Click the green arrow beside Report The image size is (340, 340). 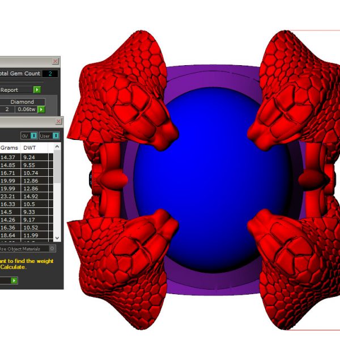(37, 90)
